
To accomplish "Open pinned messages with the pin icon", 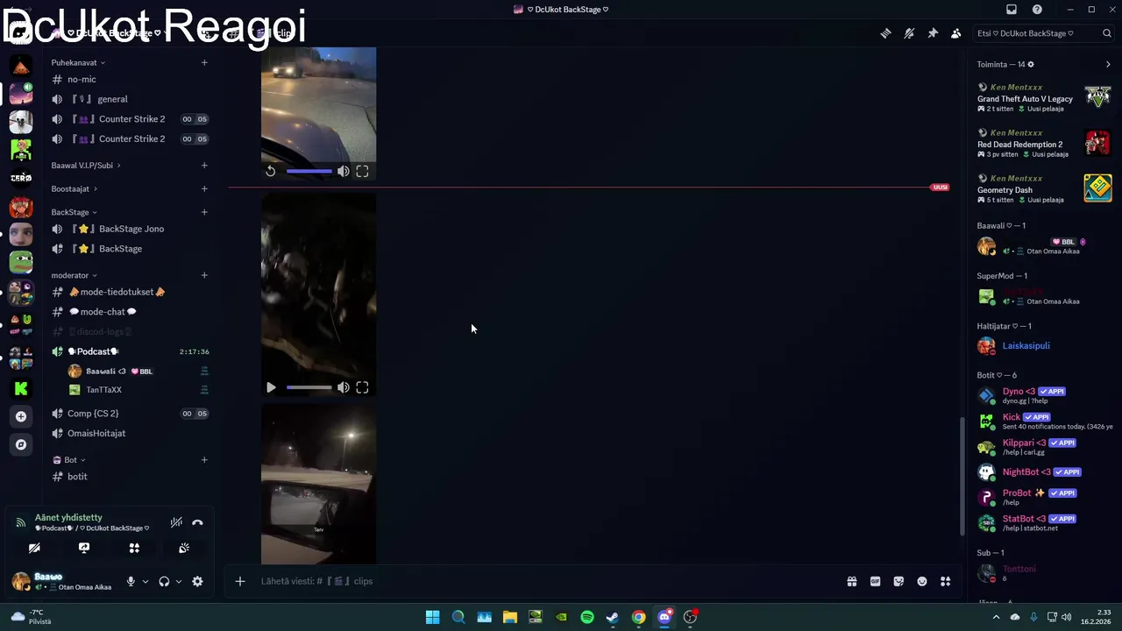I will [933, 33].
